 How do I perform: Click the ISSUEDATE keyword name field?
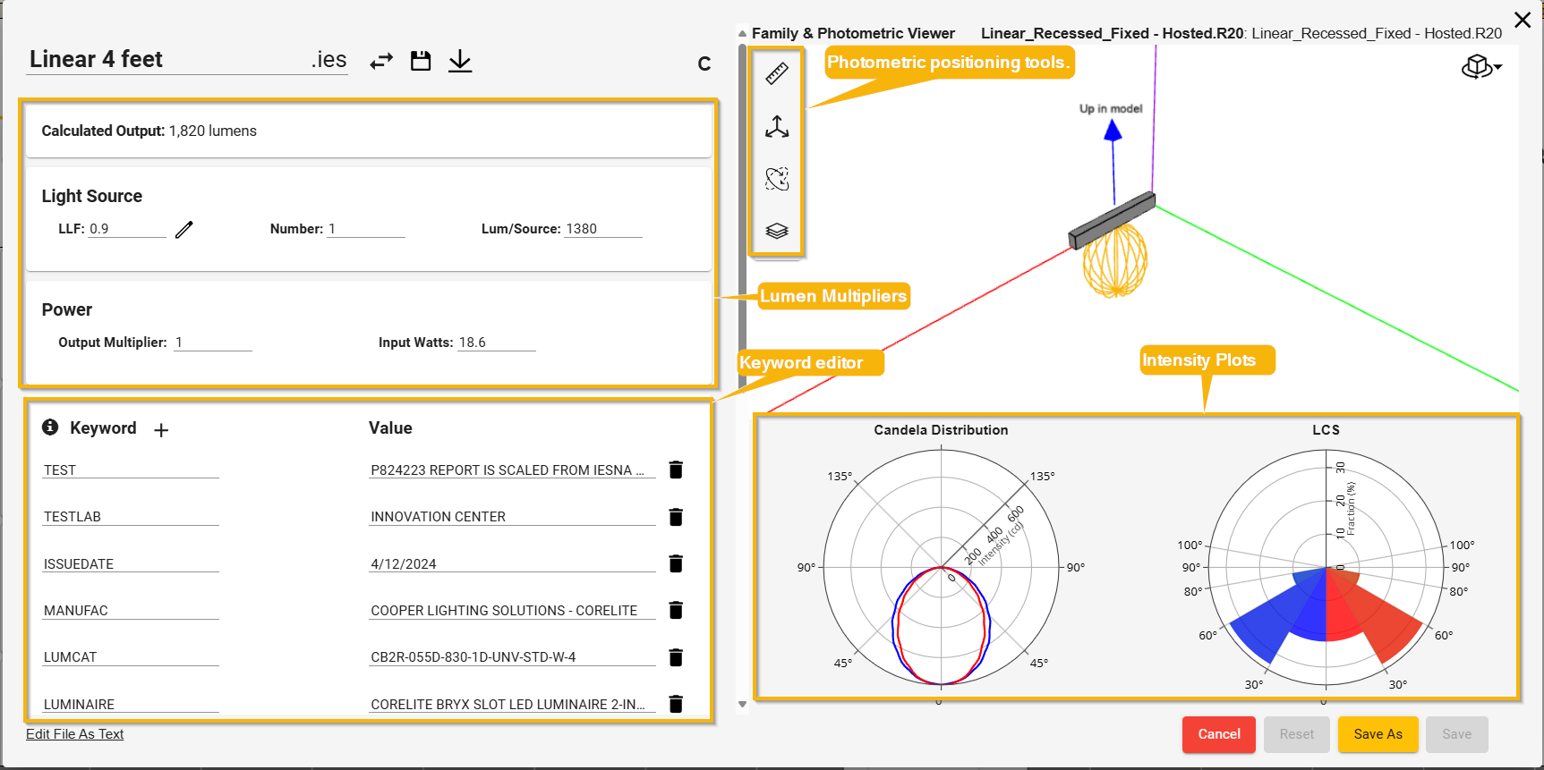(x=131, y=564)
